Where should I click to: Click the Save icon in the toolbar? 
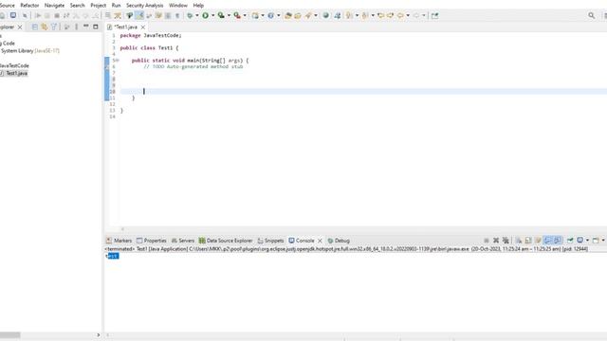click(3, 15)
